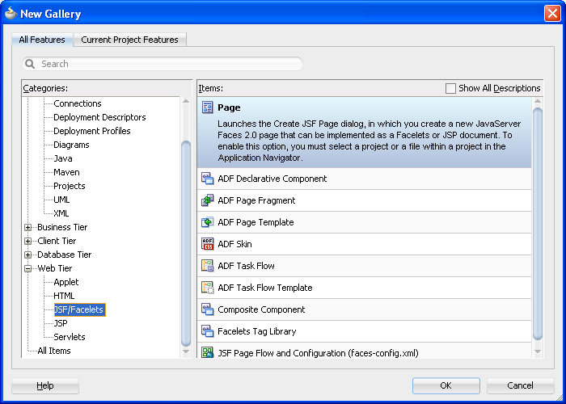Click the ADF Task Flow icon
The image size is (566, 404).
click(x=208, y=266)
